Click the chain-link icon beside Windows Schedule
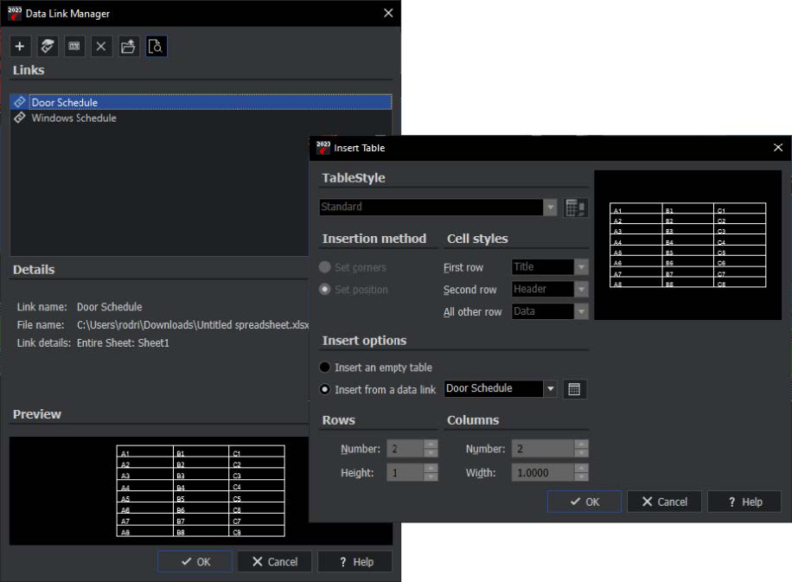This screenshot has width=792, height=582. [x=20, y=118]
